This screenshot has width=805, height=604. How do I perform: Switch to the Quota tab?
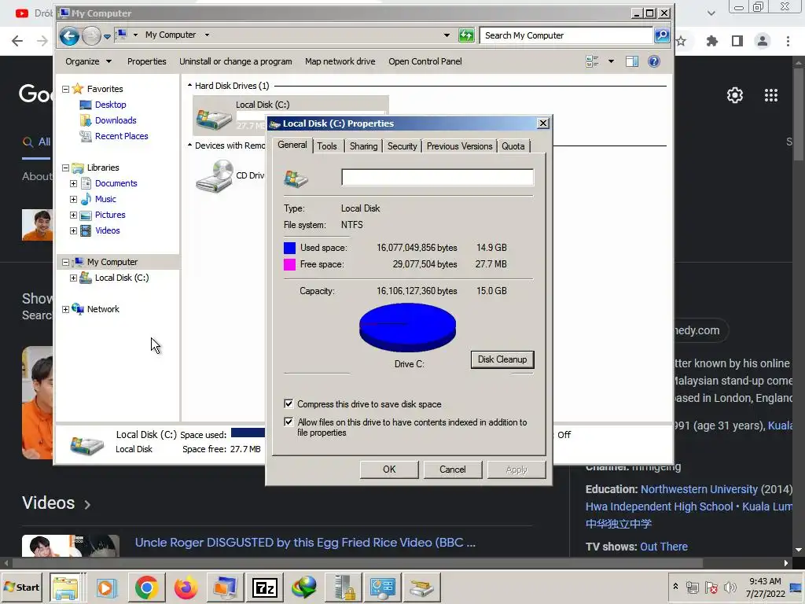(513, 146)
